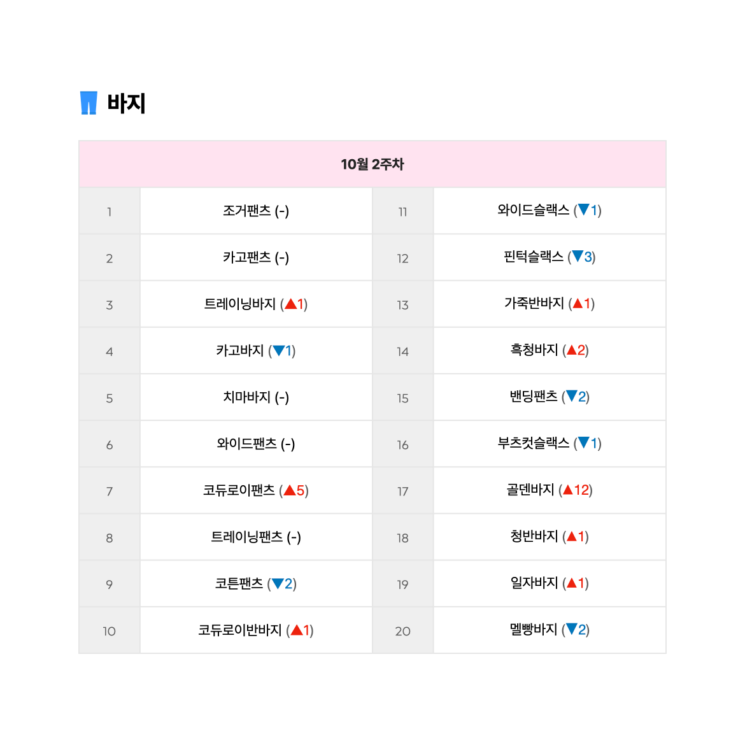The height and width of the screenshot is (745, 745).
Task: Click rank number 20 cell
Action: tap(403, 630)
